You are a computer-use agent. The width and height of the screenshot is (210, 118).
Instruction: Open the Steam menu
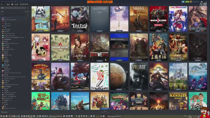pyautogui.click(x=2, y=2)
